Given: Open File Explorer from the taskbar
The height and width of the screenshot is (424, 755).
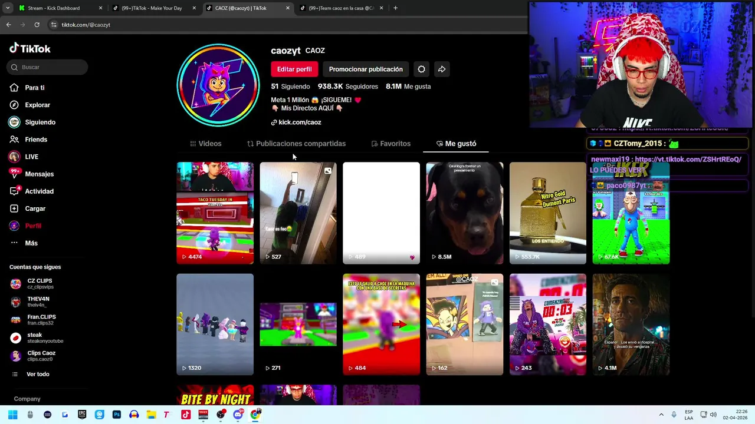Looking at the screenshot, I should point(151,415).
